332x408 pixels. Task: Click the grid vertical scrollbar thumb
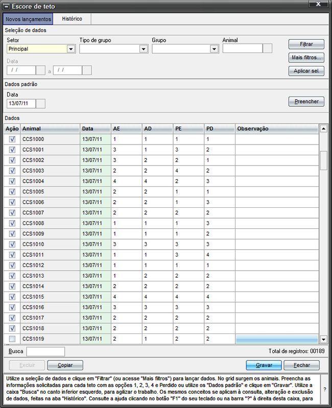[323, 160]
